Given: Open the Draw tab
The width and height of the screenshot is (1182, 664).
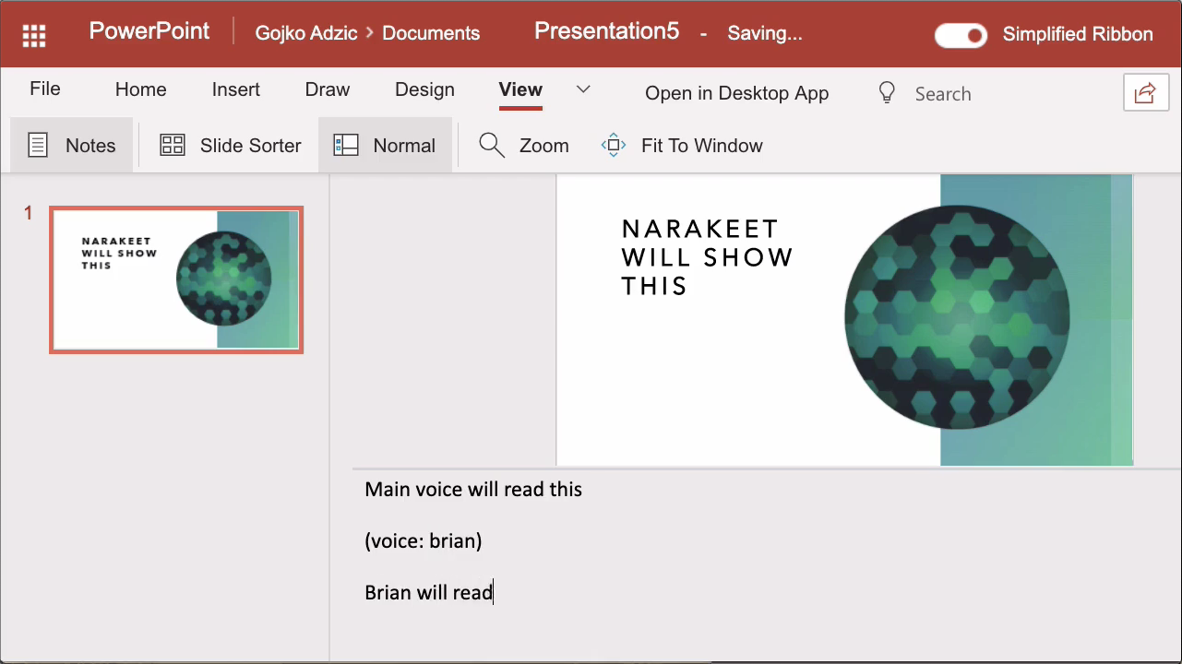Looking at the screenshot, I should tap(328, 89).
